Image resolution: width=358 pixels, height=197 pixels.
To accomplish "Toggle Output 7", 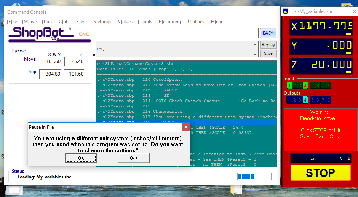I will point(323,100).
